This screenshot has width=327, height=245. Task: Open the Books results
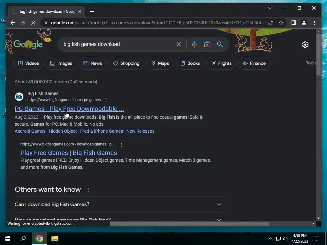pos(190,63)
